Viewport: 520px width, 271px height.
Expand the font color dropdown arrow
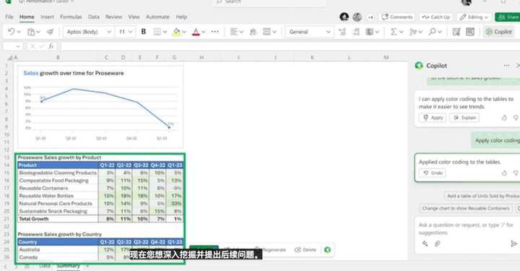pyautogui.click(x=204, y=32)
